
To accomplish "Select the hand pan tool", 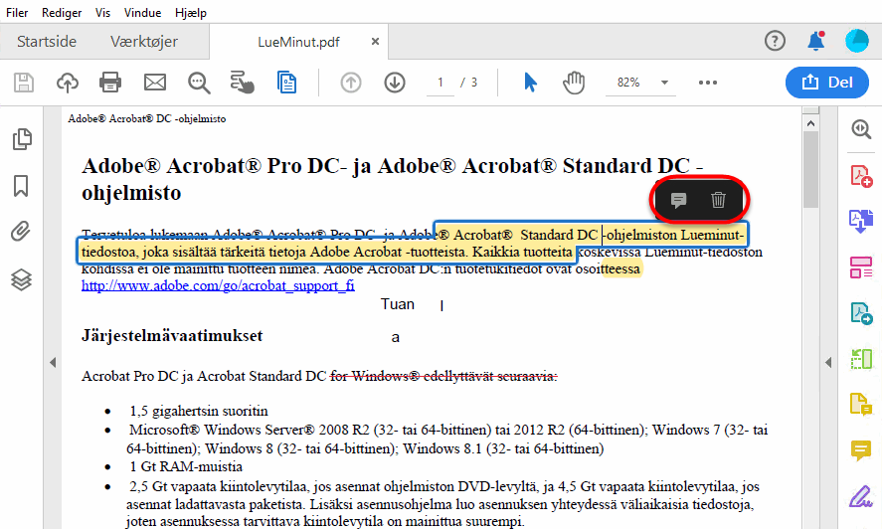I will pos(574,83).
